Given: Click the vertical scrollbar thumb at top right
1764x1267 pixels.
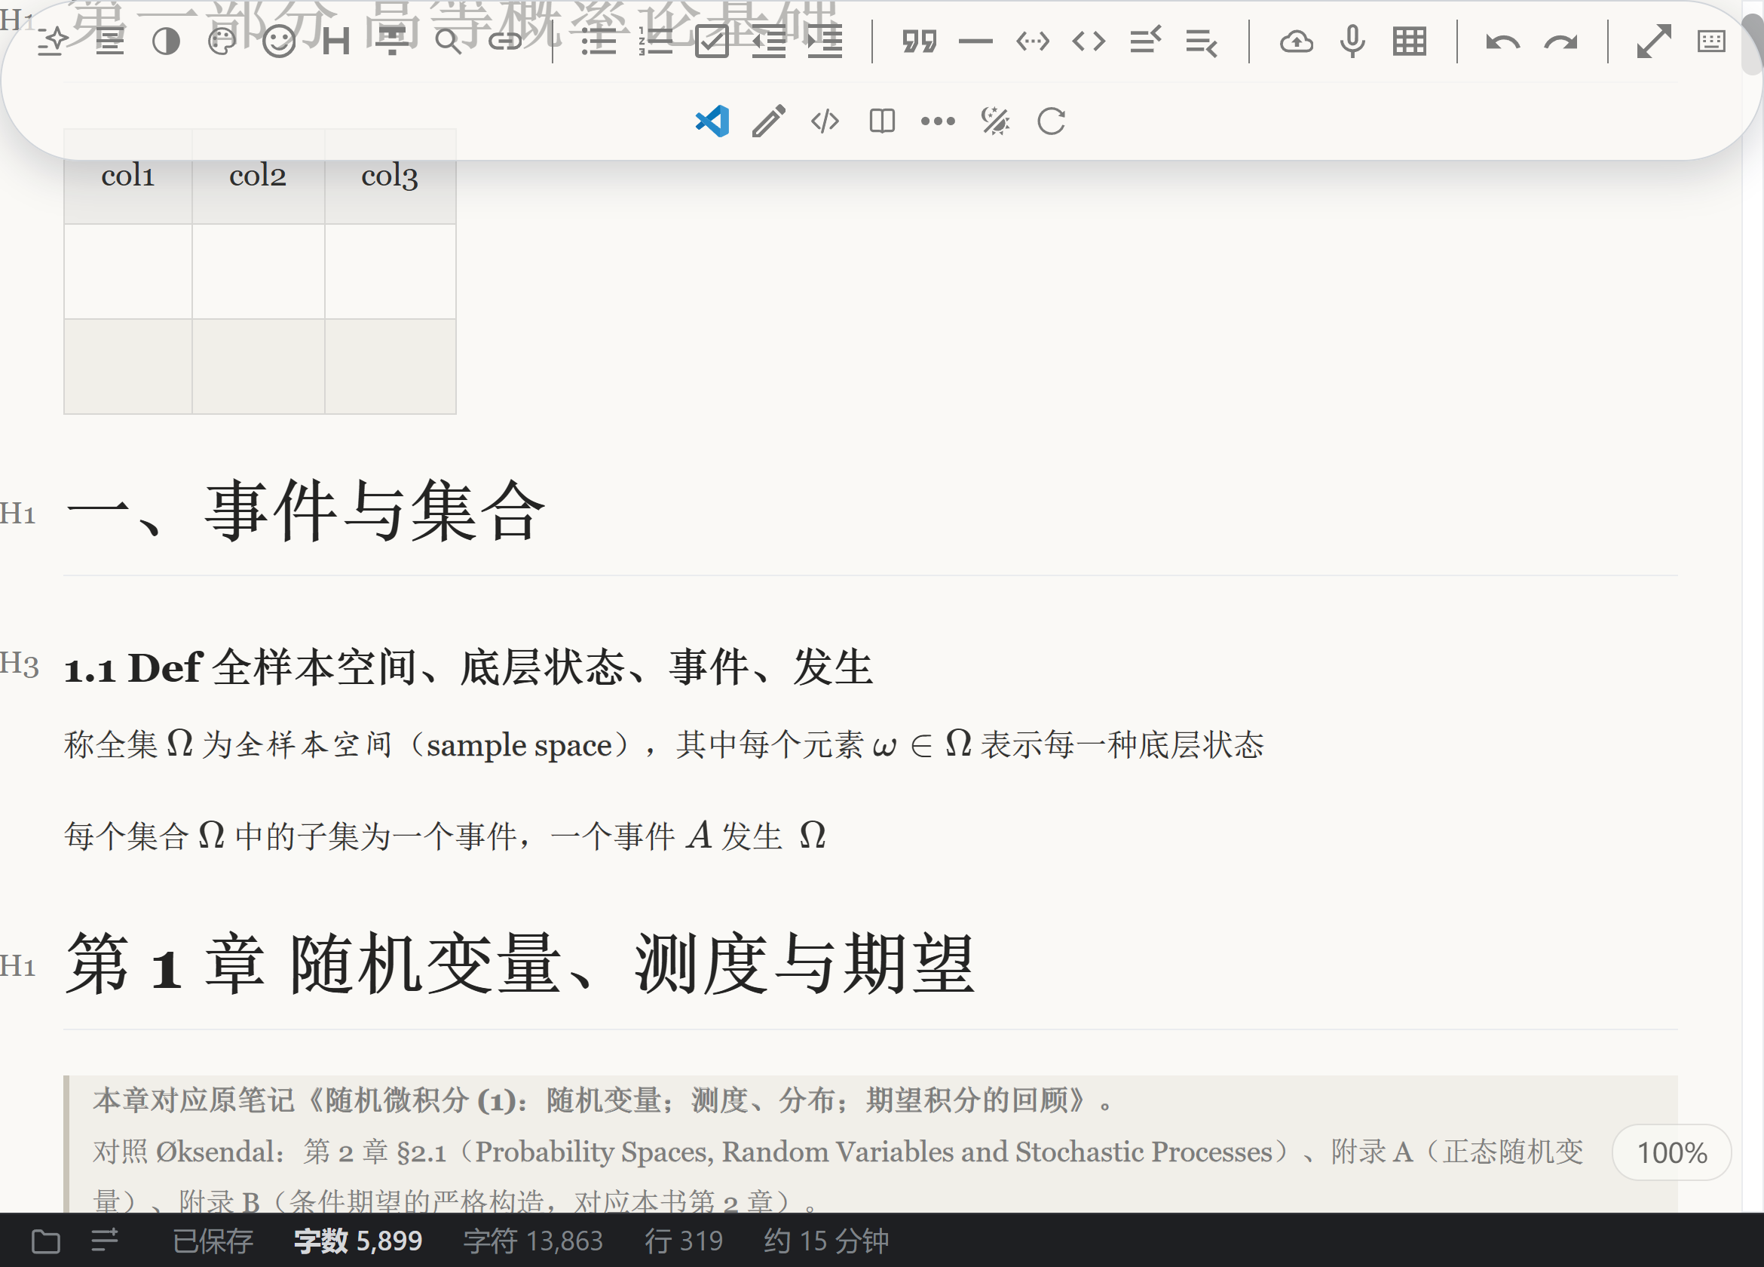Looking at the screenshot, I should 1753,43.
